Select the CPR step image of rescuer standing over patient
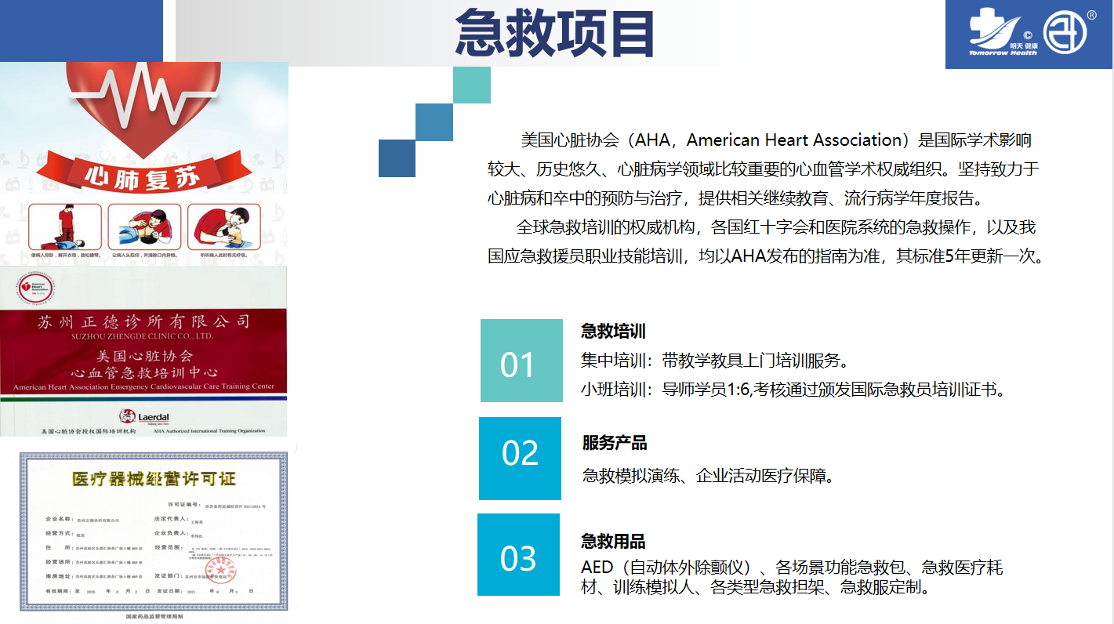1114x624 pixels. tap(65, 227)
